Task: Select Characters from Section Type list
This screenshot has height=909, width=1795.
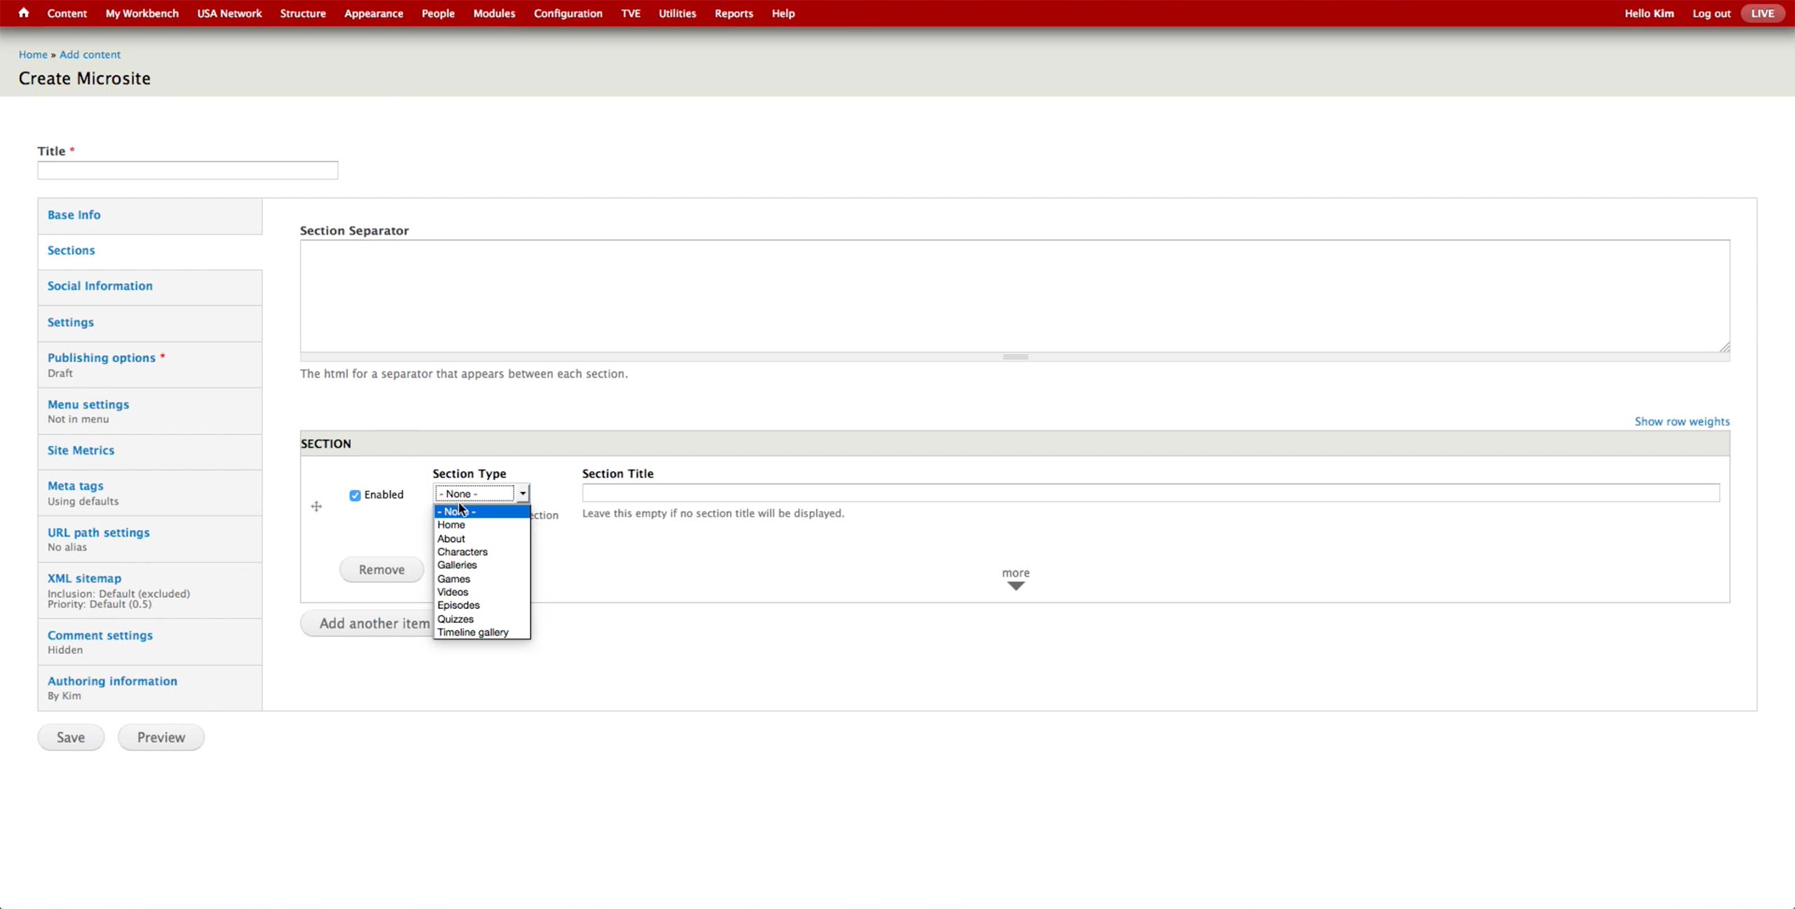Action: (x=462, y=552)
